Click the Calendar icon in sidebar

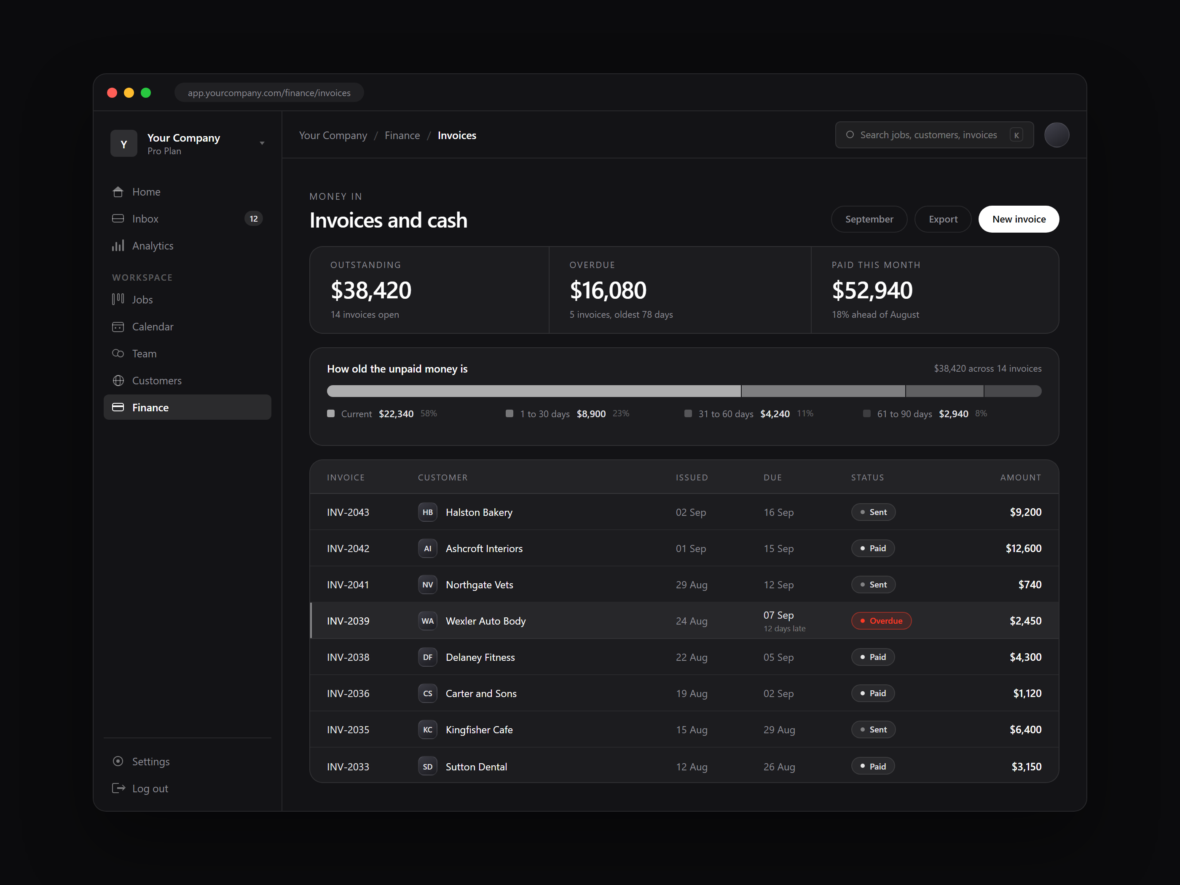[x=118, y=327]
